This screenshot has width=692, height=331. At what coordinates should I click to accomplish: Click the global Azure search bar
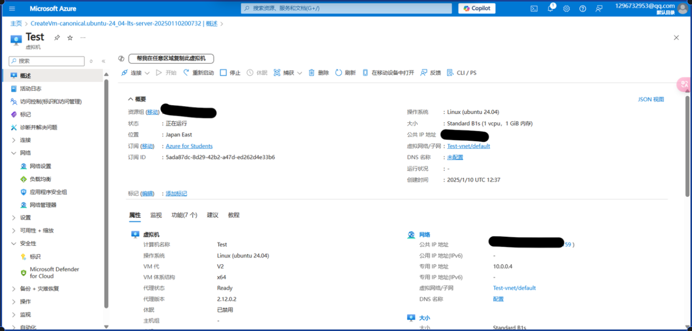pyautogui.click(x=347, y=8)
